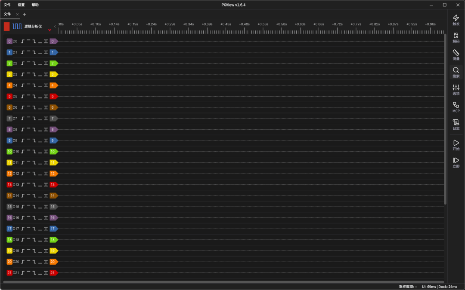Add a new tab with plus button

tap(24, 14)
